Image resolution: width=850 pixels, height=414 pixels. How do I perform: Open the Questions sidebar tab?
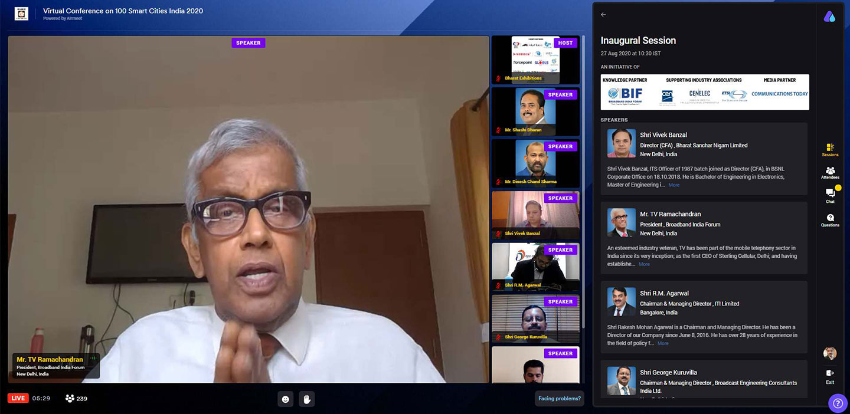[830, 221]
